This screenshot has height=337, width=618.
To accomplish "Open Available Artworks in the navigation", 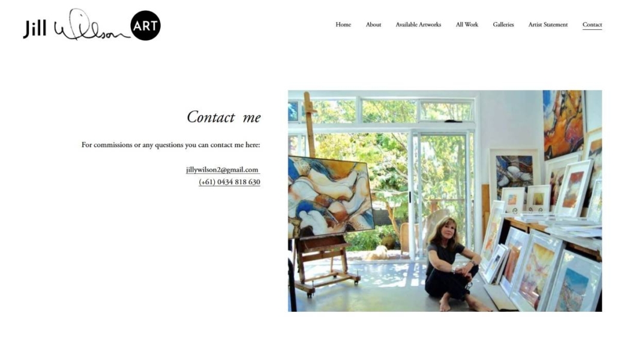I will click(x=418, y=25).
